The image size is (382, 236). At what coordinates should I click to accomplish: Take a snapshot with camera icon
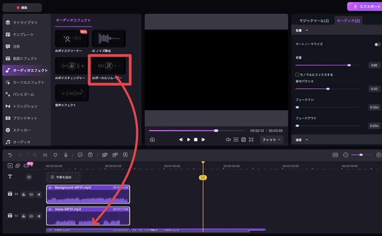[x=152, y=140]
